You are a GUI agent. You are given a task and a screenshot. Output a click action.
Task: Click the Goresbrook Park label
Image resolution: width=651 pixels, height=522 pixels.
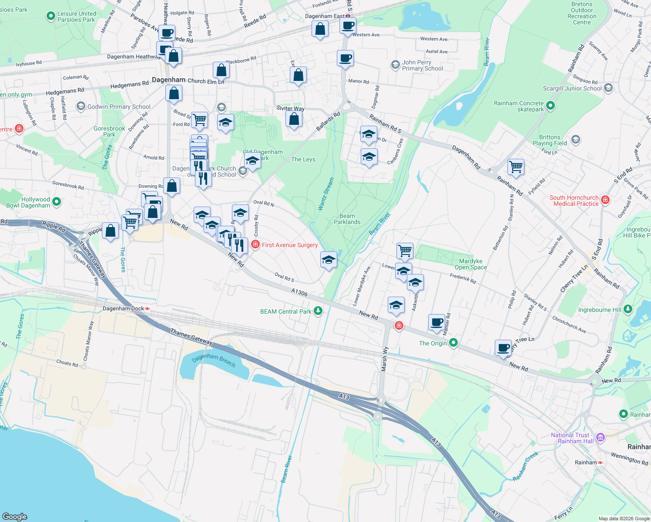pos(109,131)
